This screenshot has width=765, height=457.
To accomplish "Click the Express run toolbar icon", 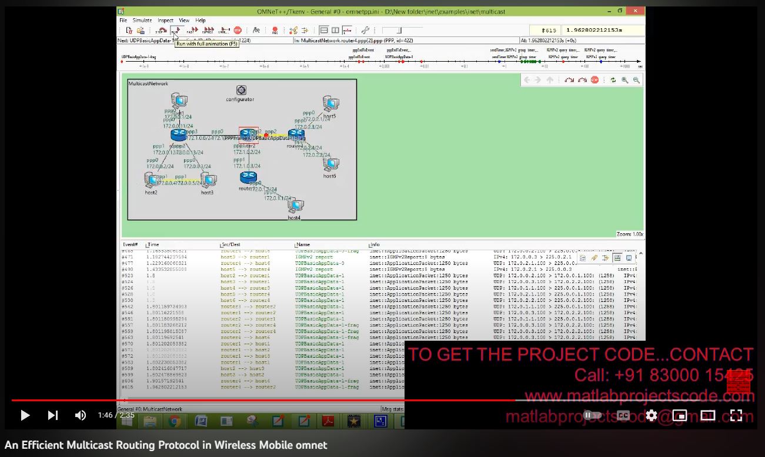I will coord(208,30).
